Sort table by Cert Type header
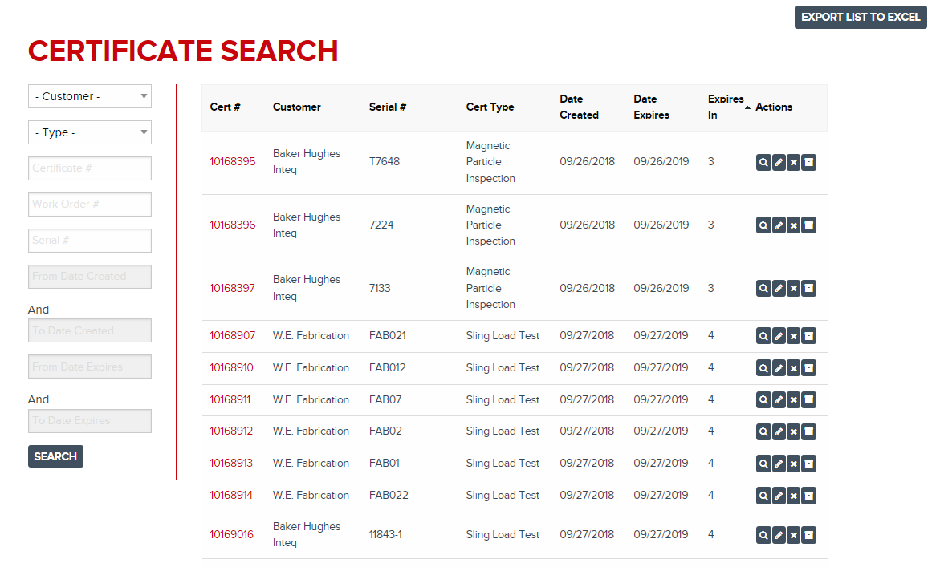The image size is (936, 567). pyautogui.click(x=490, y=107)
